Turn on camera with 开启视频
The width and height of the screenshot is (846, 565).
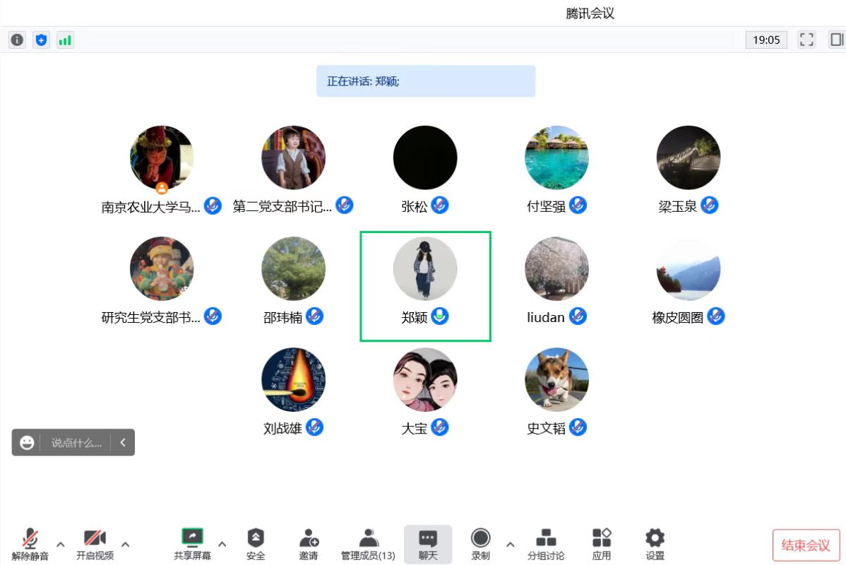95,544
